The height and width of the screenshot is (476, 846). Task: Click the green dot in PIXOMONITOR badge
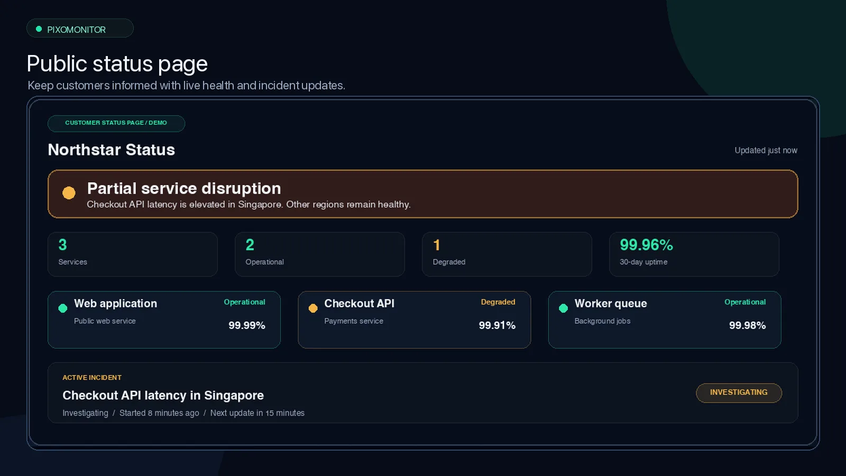[x=39, y=29]
